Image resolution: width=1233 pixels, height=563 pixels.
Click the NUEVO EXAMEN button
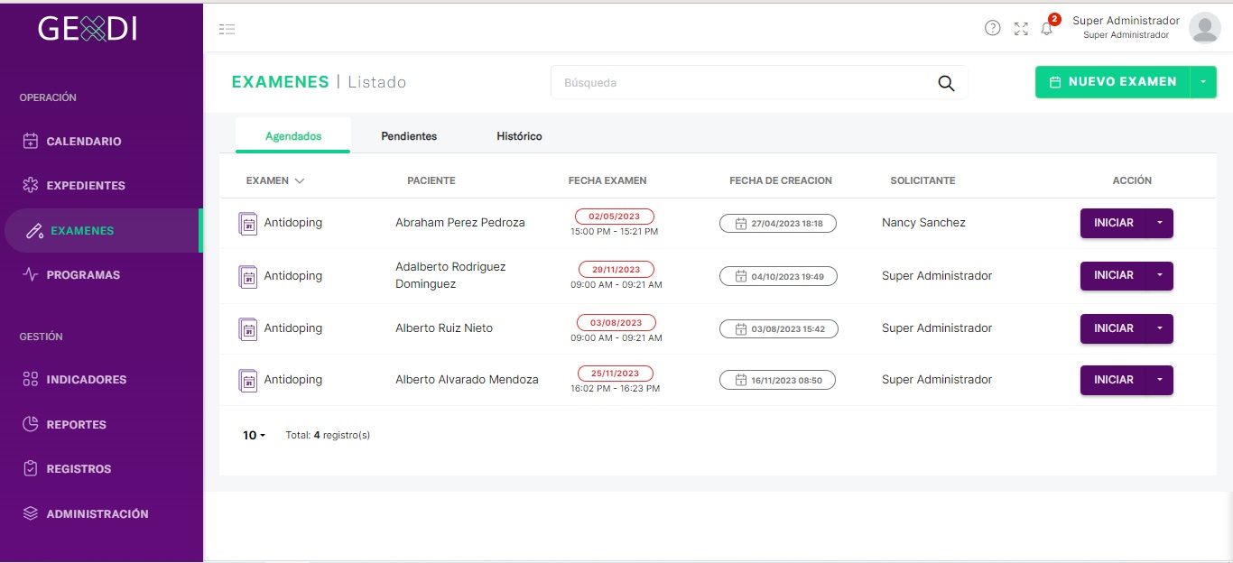click(1113, 82)
